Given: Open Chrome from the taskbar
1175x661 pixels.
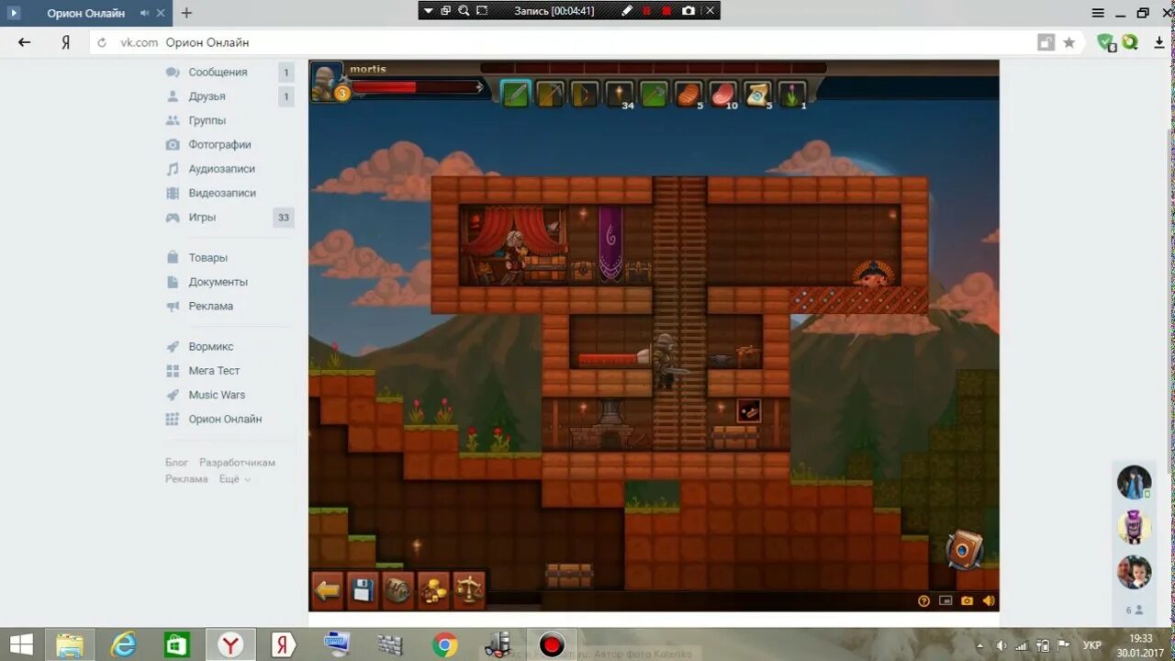Looking at the screenshot, I should [x=445, y=645].
